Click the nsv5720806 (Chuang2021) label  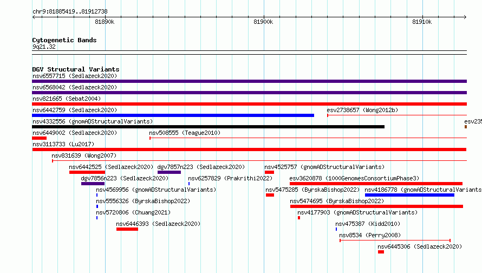[133, 212]
